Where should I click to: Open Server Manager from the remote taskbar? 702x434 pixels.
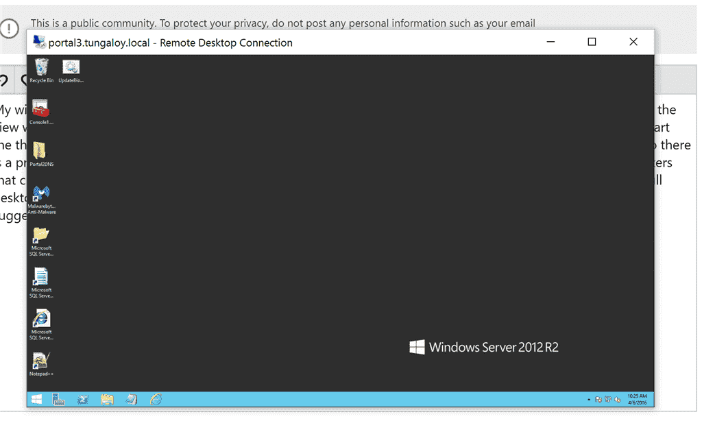pos(59,399)
